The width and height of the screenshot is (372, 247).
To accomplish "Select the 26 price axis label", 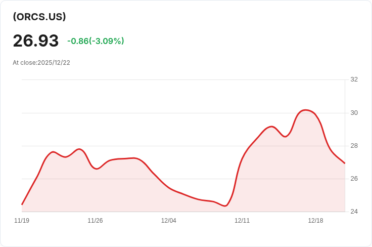I will (354, 179).
